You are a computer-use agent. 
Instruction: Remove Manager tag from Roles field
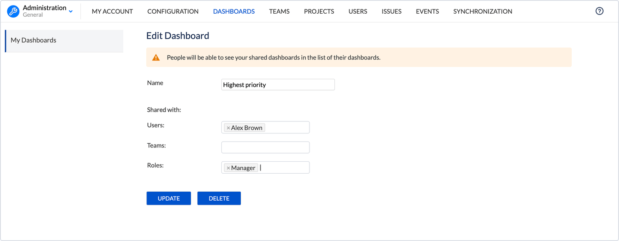tap(228, 168)
